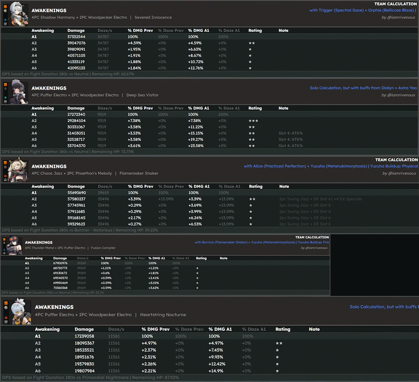Click the blue electric element icon beside Shadow Harmony
The image size is (419, 382).
[5, 20]
